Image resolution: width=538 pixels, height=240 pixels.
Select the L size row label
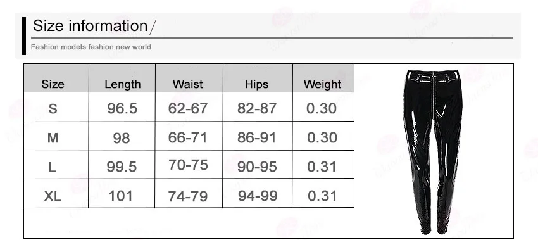click(x=52, y=167)
